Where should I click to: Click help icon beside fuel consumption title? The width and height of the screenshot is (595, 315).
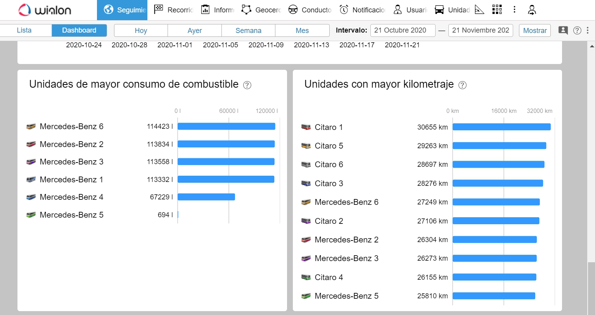tap(247, 85)
